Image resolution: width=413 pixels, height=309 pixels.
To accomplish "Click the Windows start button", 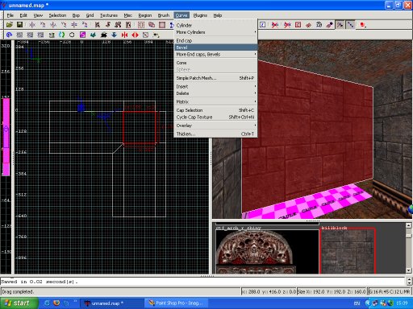I will pos(19,303).
